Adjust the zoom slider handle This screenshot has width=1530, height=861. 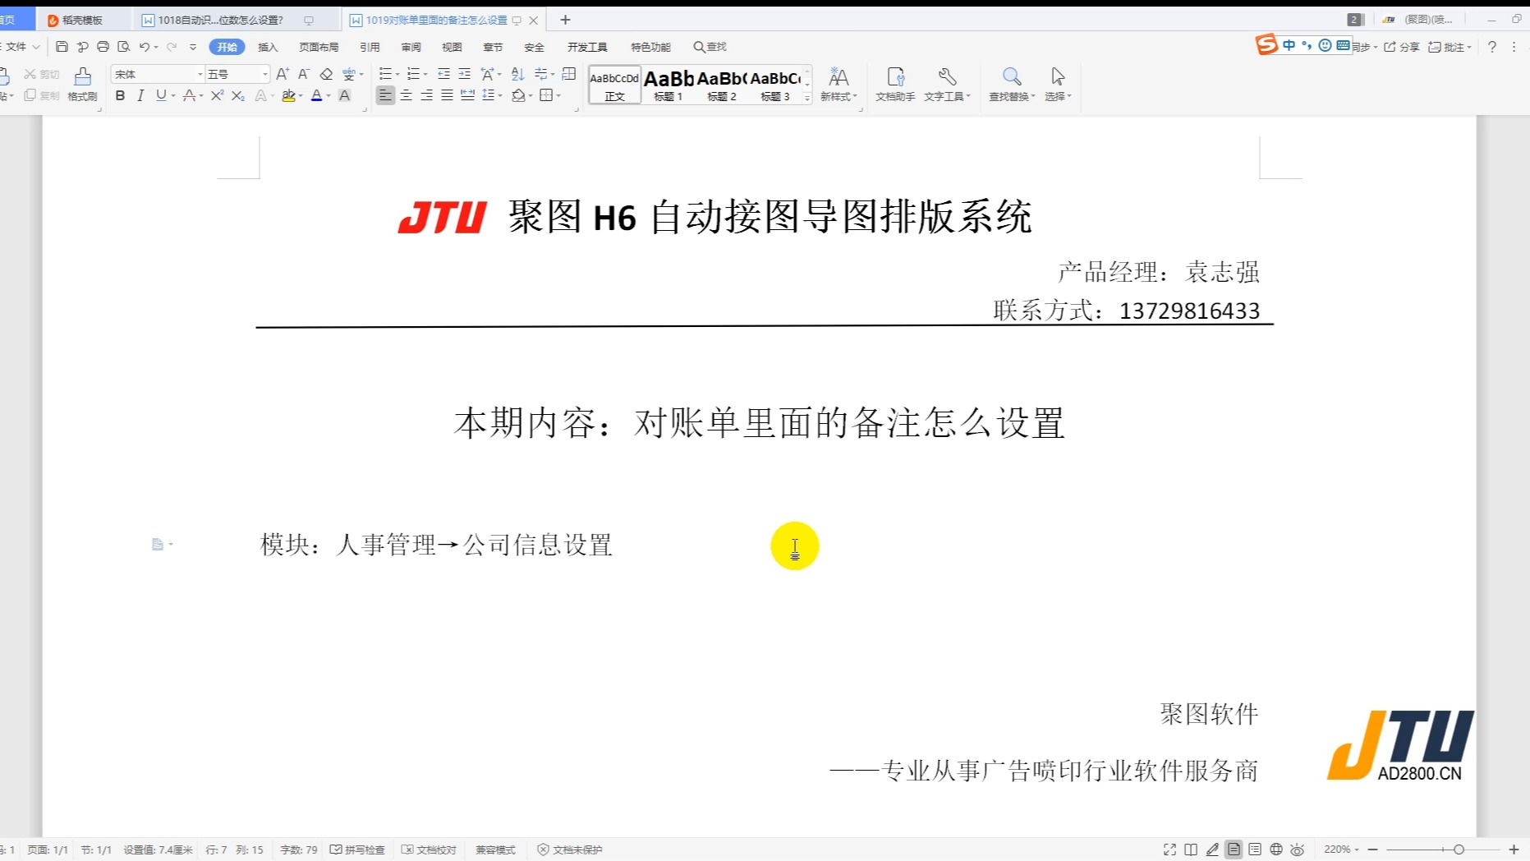pos(1459,849)
